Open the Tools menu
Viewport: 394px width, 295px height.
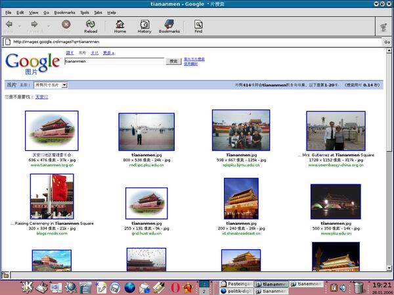tap(85, 12)
